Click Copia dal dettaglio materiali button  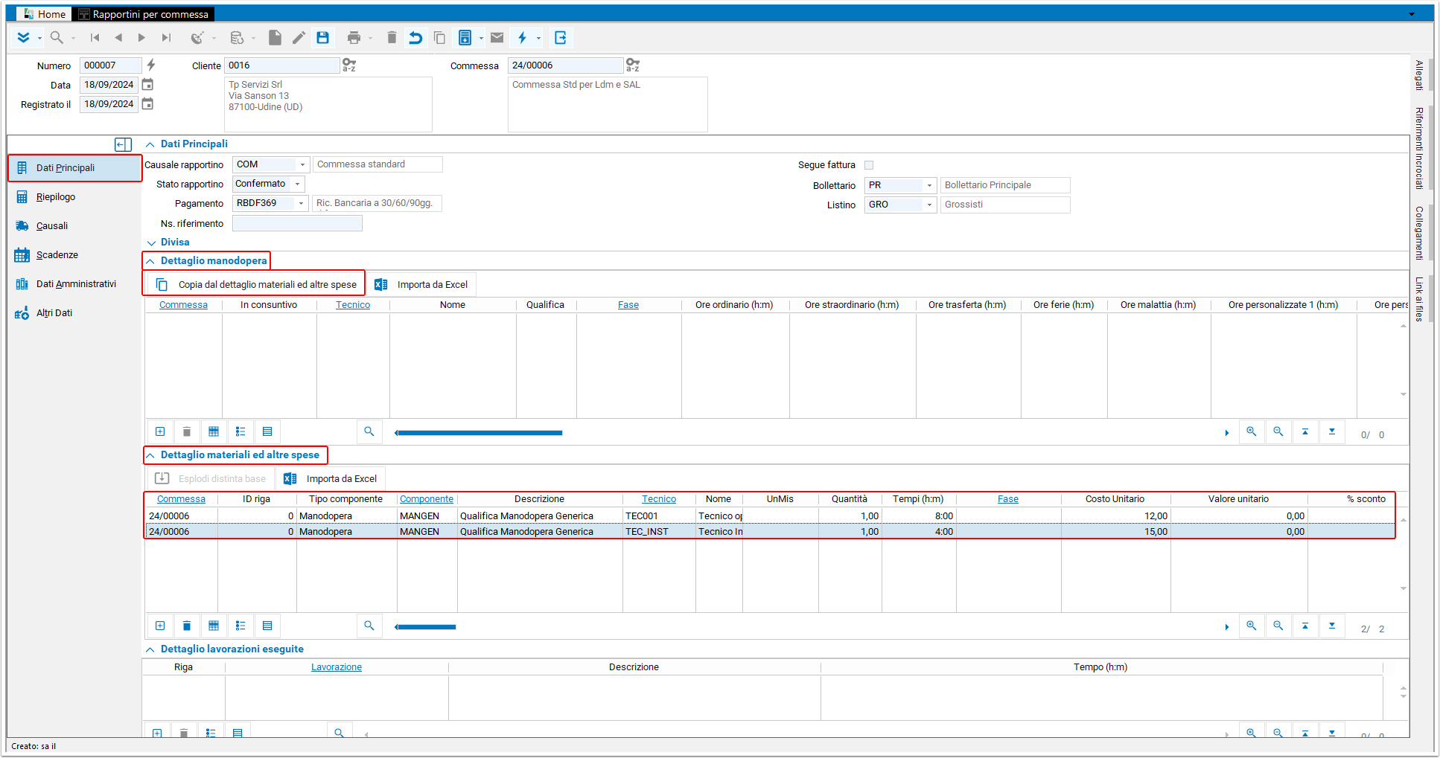[x=255, y=285]
